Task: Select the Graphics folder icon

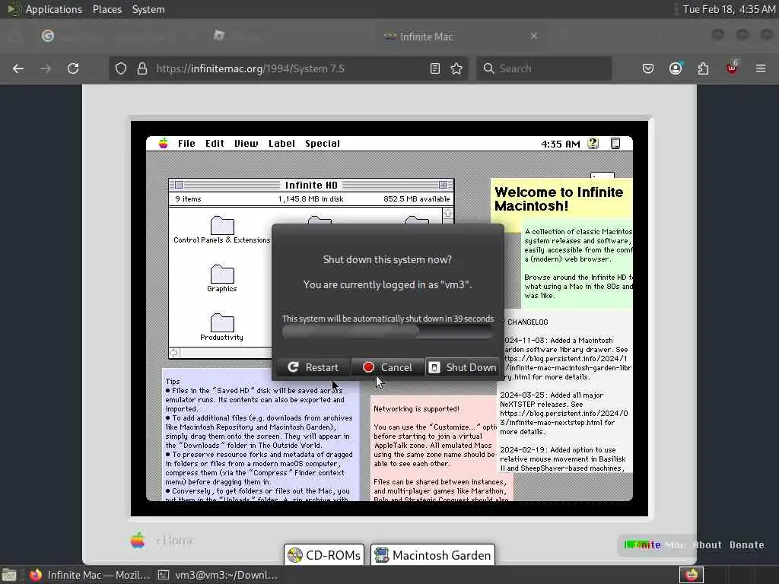Action: coord(222,274)
